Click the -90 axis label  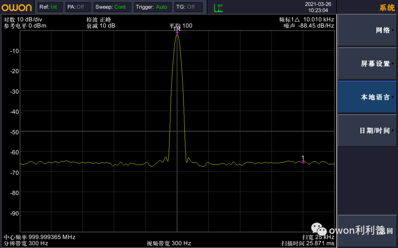click(x=14, y=213)
